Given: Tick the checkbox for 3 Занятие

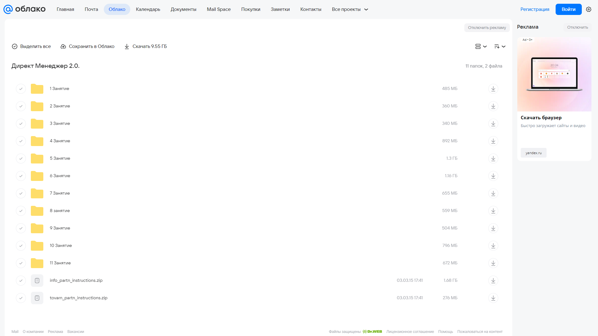Looking at the screenshot, I should tap(21, 124).
